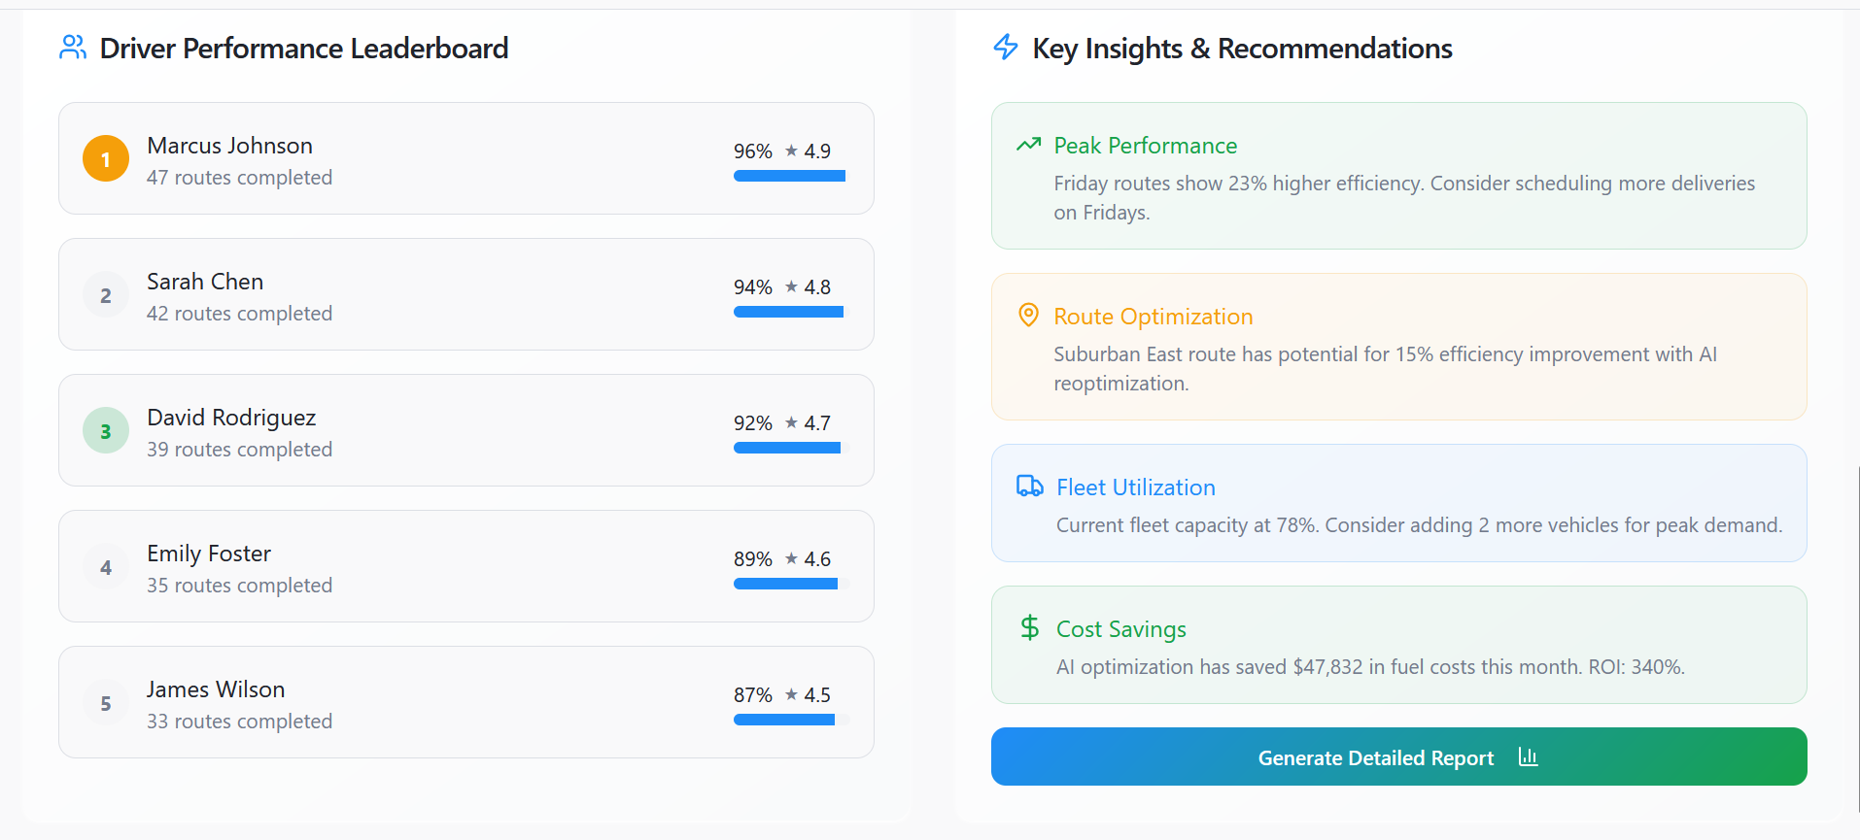The height and width of the screenshot is (840, 1860).
Task: Click Marcus Johnson's gold rank 1 badge
Action: pos(106,158)
